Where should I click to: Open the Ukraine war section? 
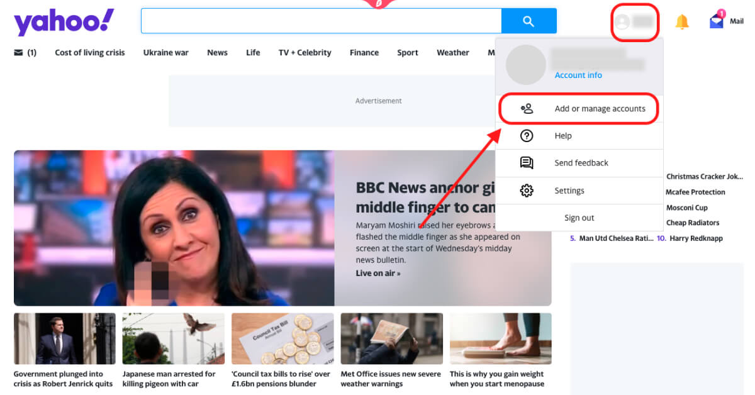click(x=166, y=53)
